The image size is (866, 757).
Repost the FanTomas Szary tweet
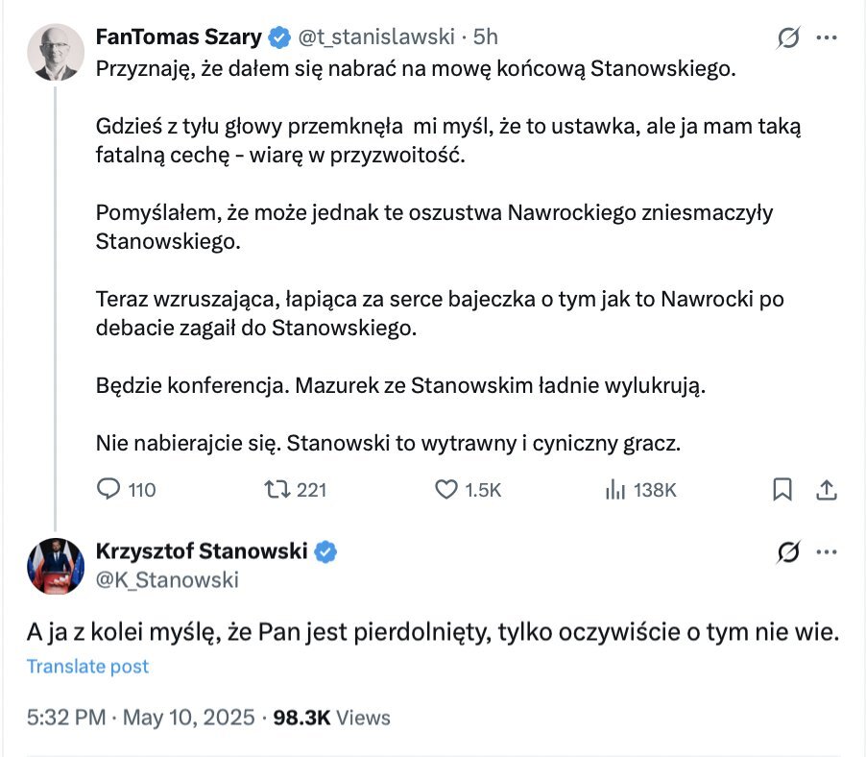click(277, 489)
